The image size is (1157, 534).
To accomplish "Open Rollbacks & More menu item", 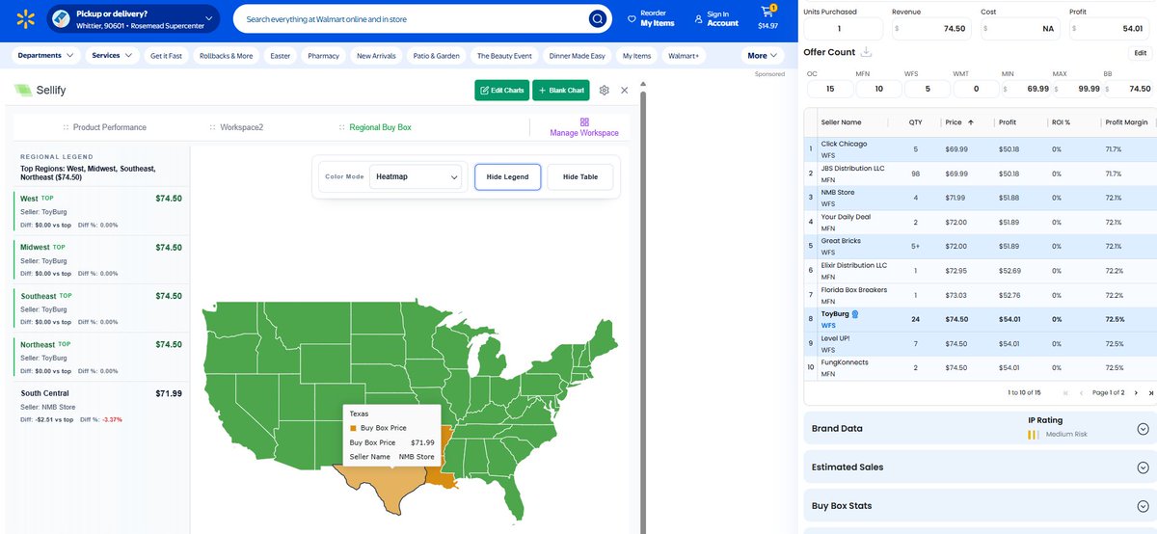I will pyautogui.click(x=227, y=56).
